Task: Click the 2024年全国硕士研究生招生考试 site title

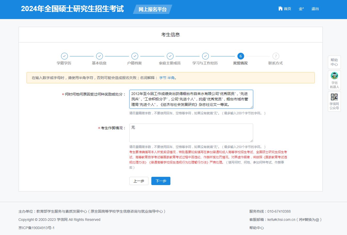Action: [x=72, y=9]
